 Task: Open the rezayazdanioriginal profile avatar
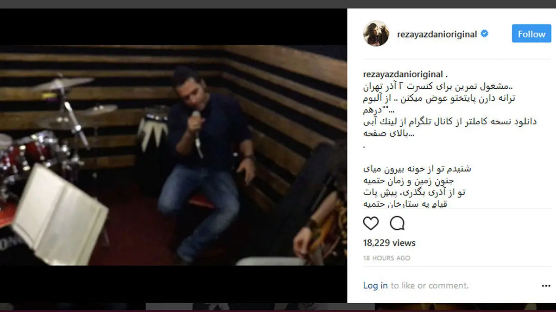[x=376, y=34]
